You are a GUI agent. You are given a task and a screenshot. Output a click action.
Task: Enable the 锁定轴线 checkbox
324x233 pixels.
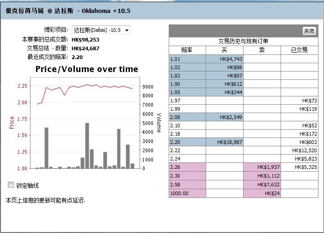[x=11, y=185]
